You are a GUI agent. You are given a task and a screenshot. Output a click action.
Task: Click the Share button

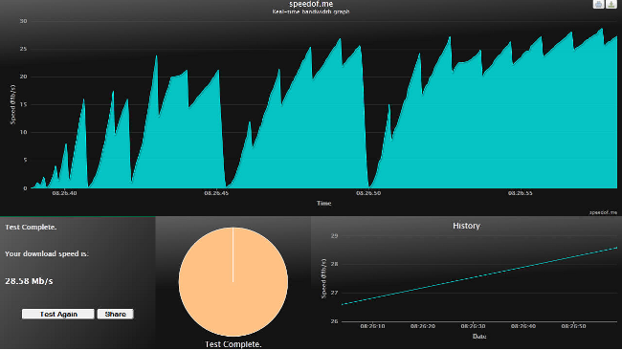(x=116, y=314)
